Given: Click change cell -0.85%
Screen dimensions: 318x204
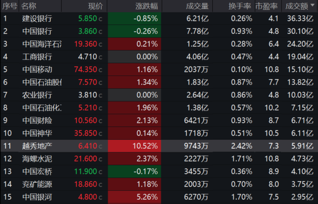Looking at the screenshot, I should coord(134,19).
